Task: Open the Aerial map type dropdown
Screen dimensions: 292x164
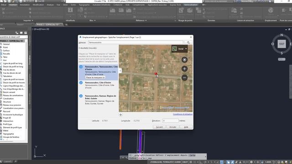Action: click(179, 49)
